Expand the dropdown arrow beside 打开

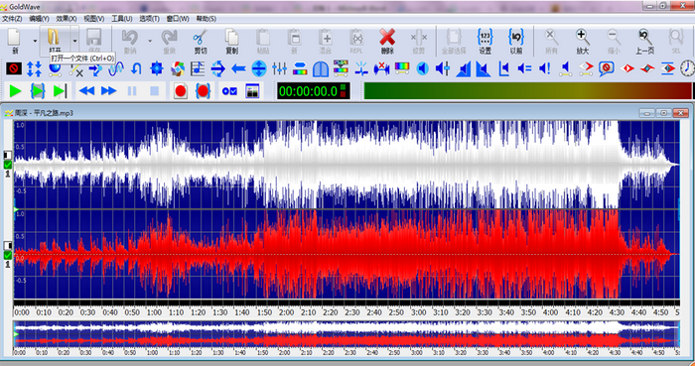(x=74, y=41)
